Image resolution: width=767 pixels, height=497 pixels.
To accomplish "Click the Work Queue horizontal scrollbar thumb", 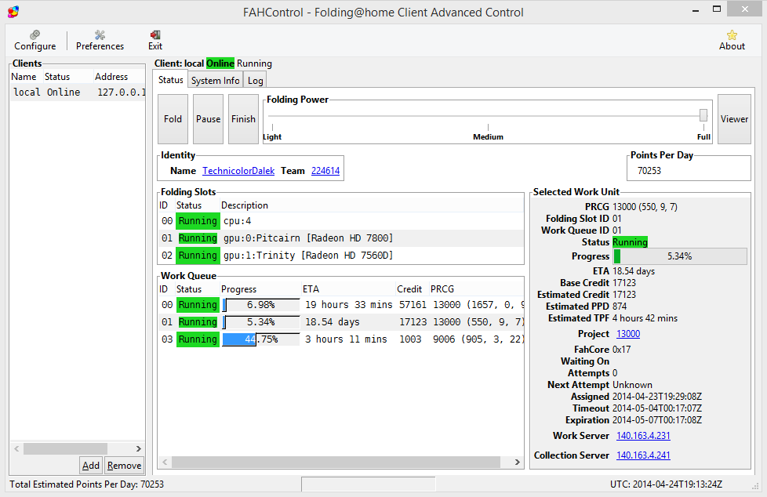I will click(336, 462).
